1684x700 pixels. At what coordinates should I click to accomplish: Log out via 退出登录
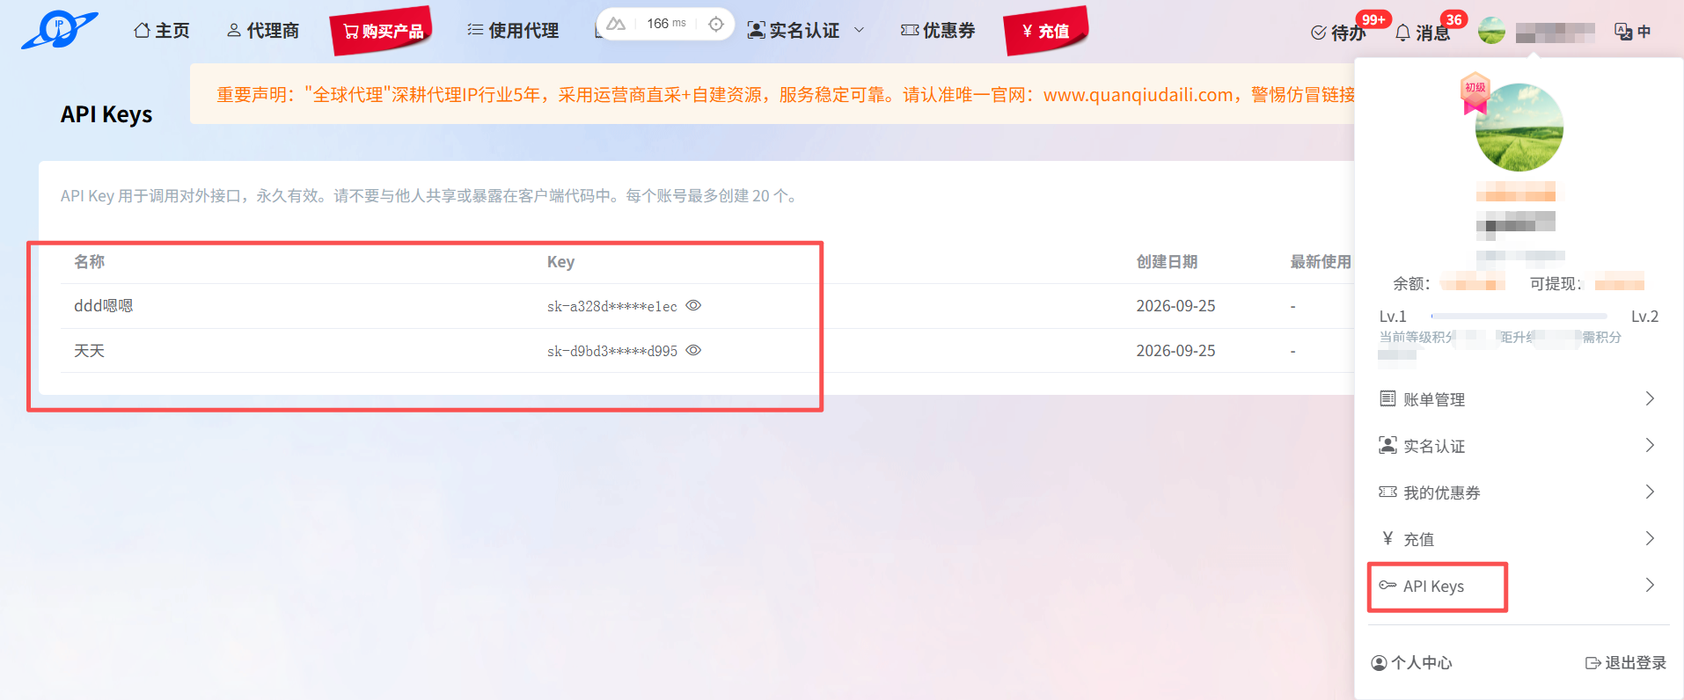point(1626,663)
